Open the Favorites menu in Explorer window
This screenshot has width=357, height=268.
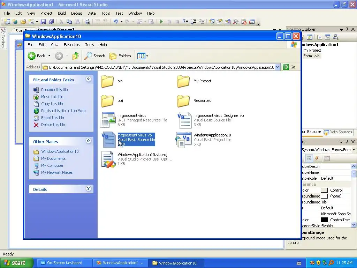(x=72, y=45)
